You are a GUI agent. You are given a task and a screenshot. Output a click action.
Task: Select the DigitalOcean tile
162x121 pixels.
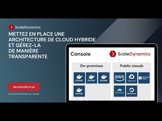click(x=132, y=91)
